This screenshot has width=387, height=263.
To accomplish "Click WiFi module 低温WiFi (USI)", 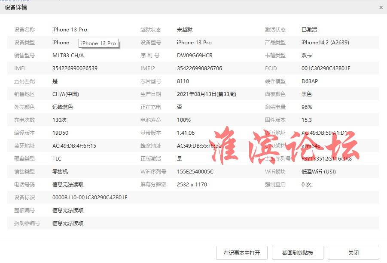I will 318,171.
